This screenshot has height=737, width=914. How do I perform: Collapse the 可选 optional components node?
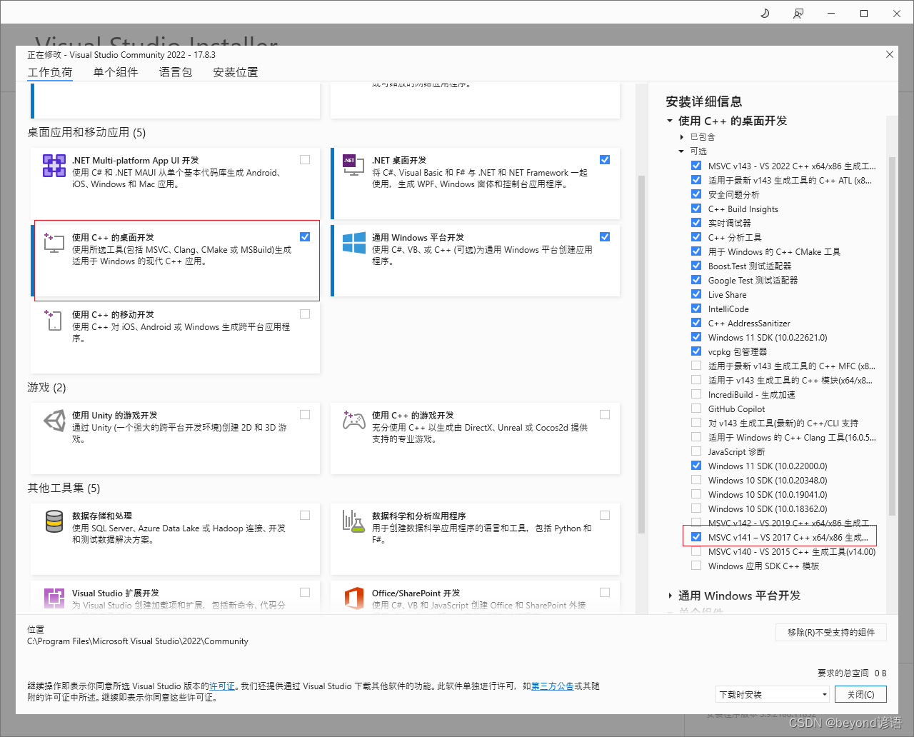tap(681, 151)
